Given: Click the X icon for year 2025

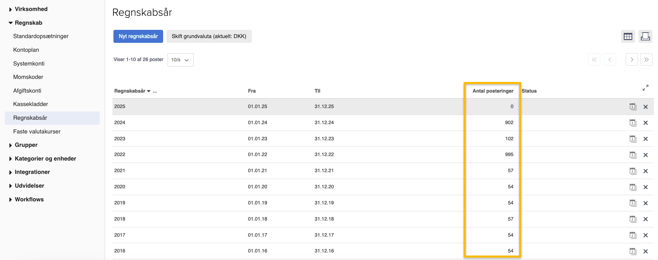Looking at the screenshot, I should click(x=646, y=107).
